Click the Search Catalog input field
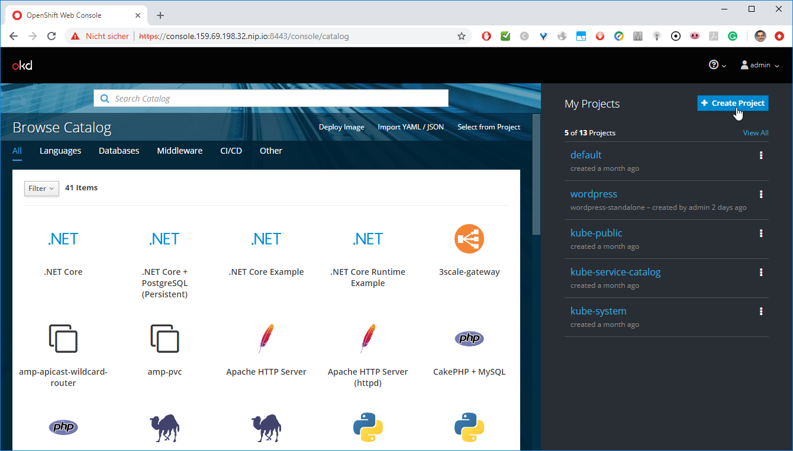This screenshot has width=793, height=451. click(271, 99)
